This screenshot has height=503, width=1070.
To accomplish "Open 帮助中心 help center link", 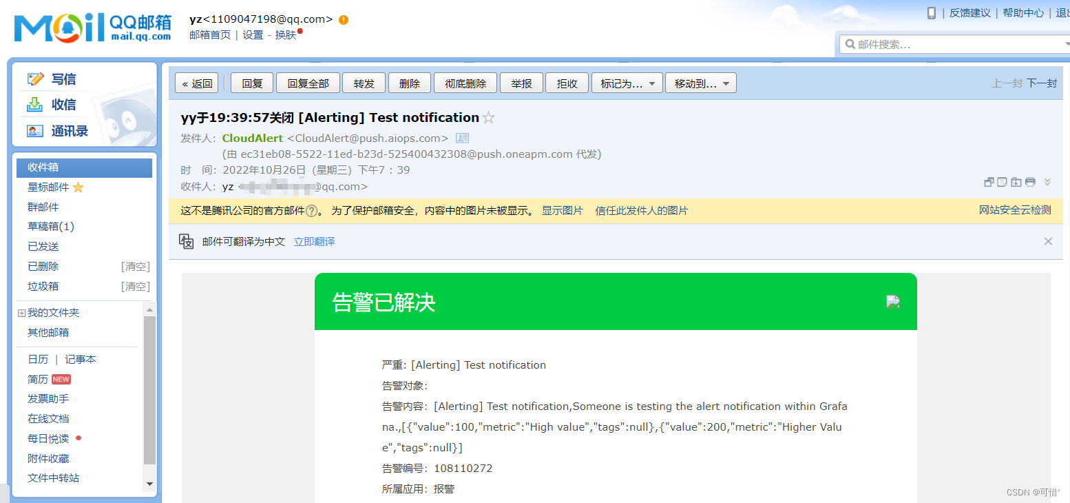I will [x=1023, y=13].
